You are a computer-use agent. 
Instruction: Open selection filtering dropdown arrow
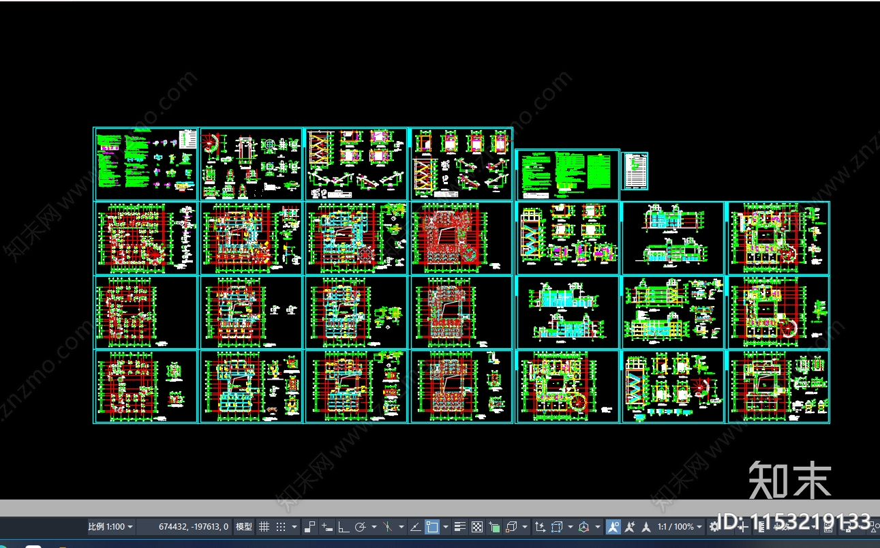[x=571, y=526]
